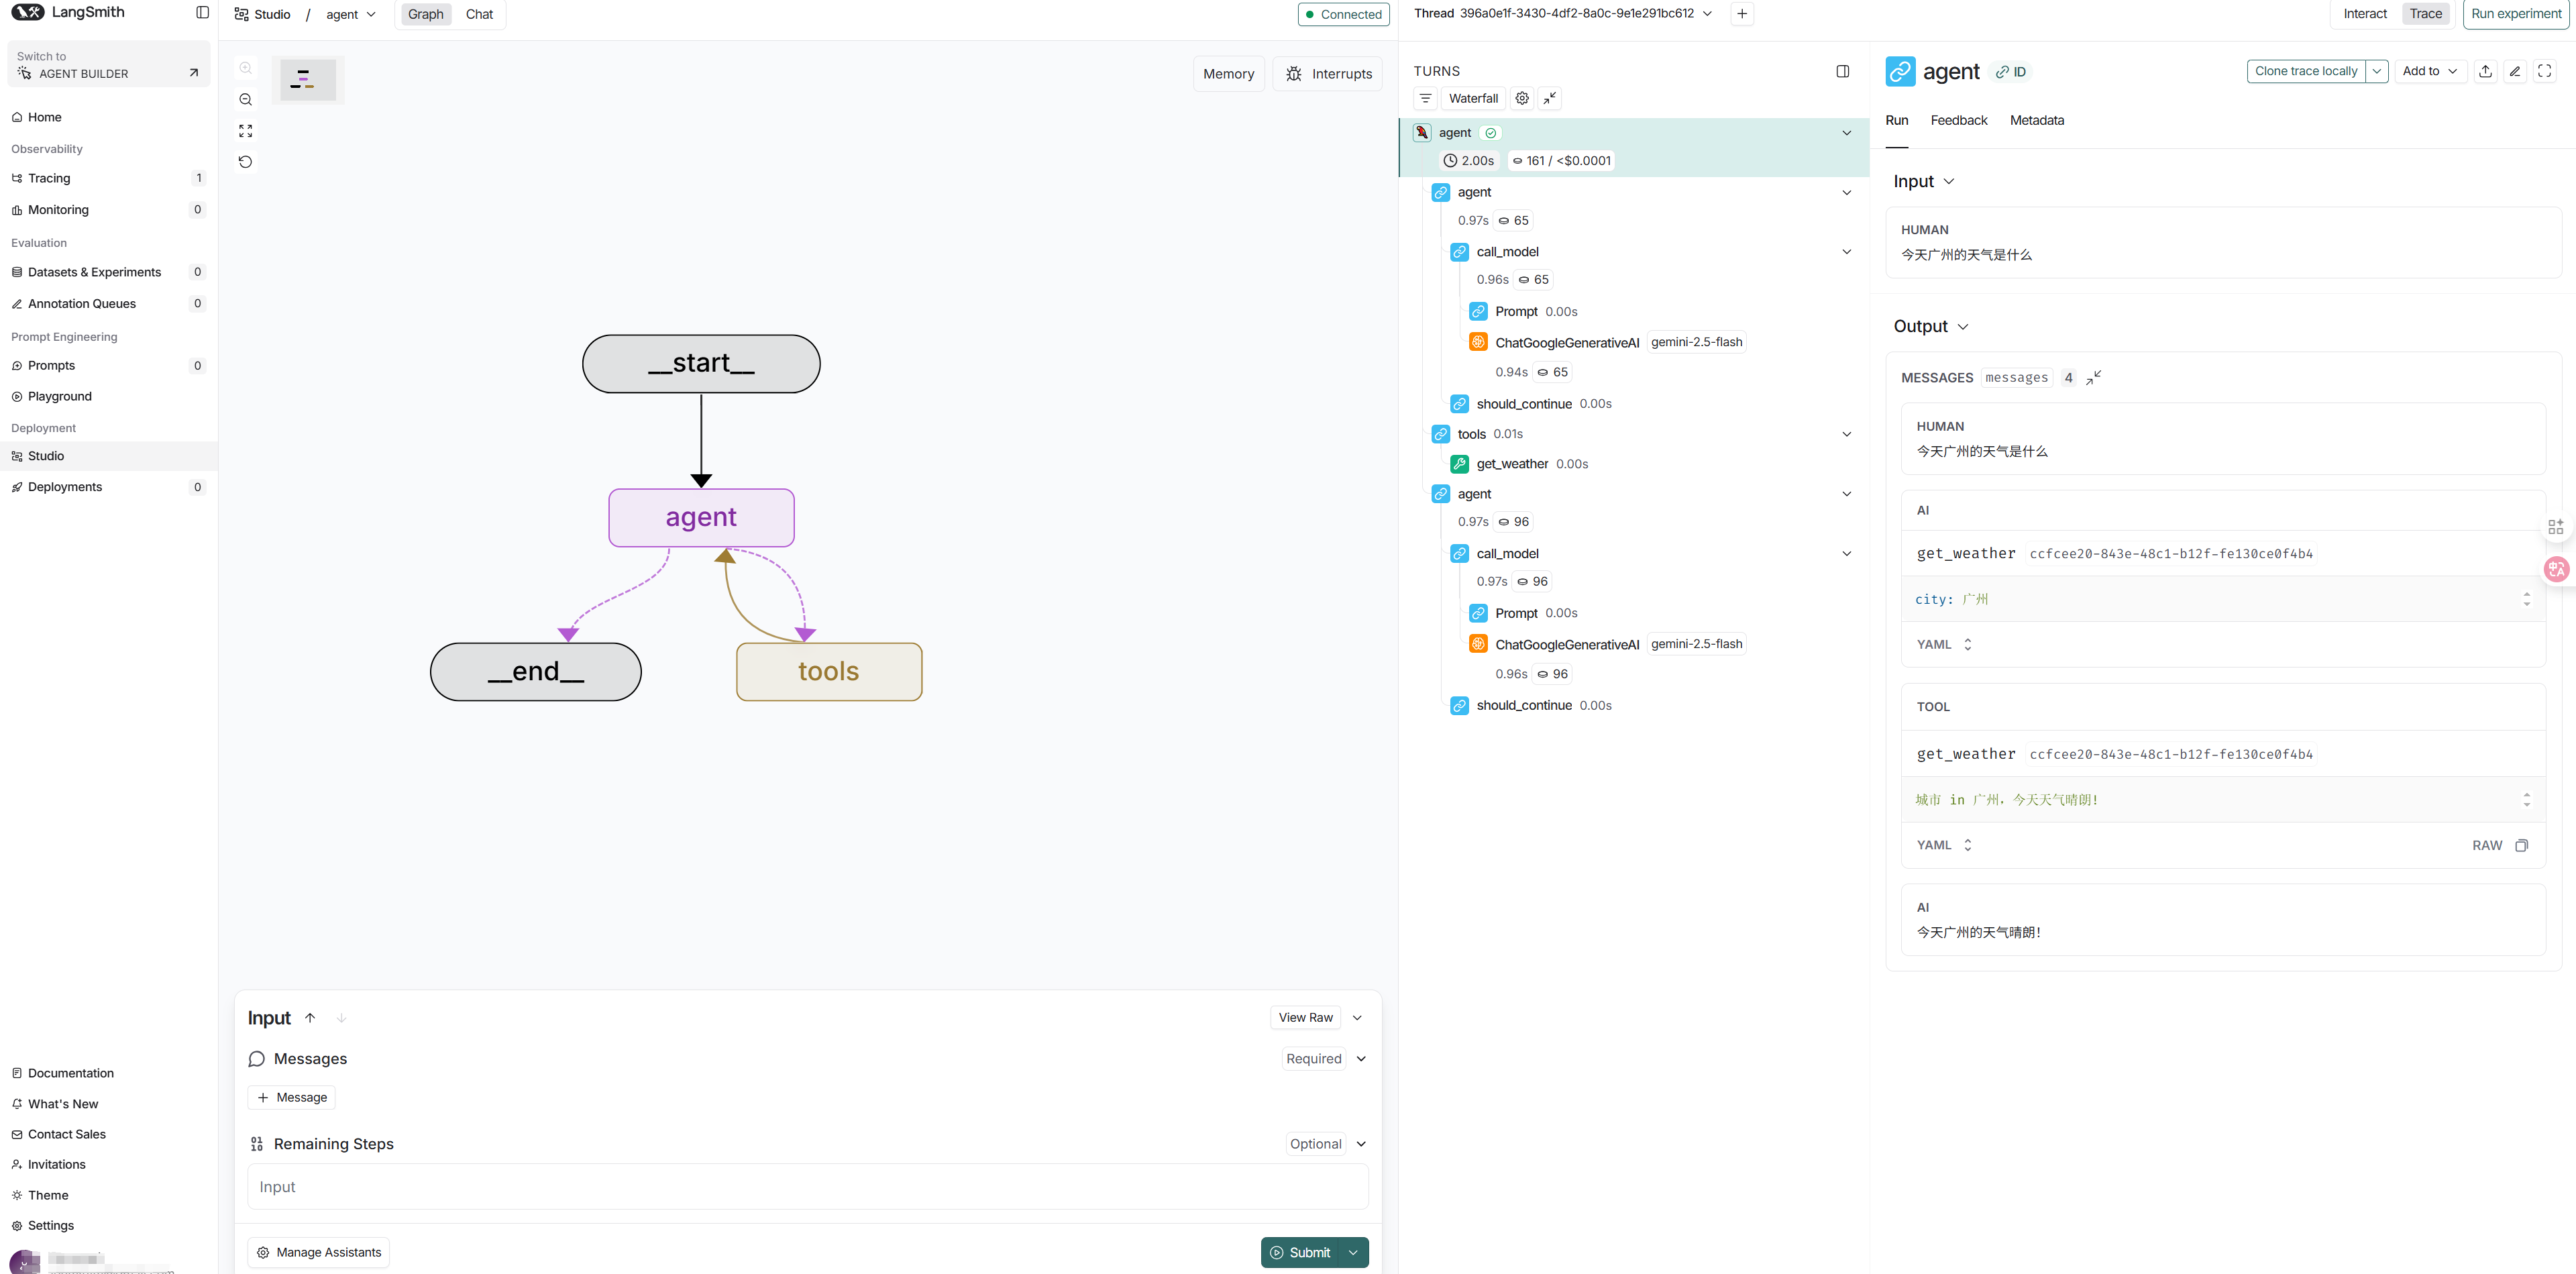This screenshot has width=2576, height=1274.
Task: Open the waterfall settings gear icon
Action: (1522, 98)
